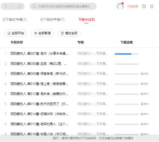The width and height of the screenshot is (159, 142).
Task: Click 开通会员 membership button
Action: (133, 6)
